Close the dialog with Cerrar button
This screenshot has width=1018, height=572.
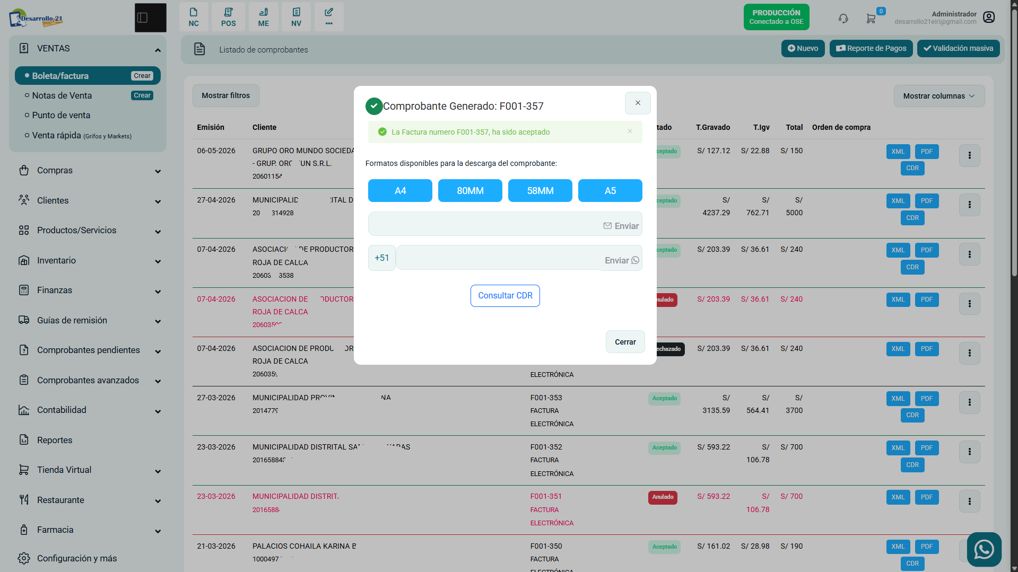(625, 342)
